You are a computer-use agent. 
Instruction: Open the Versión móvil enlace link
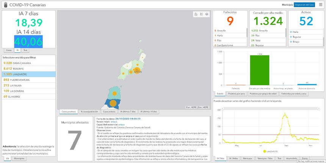tap(114, 121)
